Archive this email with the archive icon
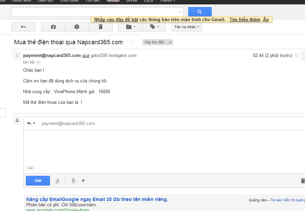Screen dimensions: 305x211 [53, 27]
